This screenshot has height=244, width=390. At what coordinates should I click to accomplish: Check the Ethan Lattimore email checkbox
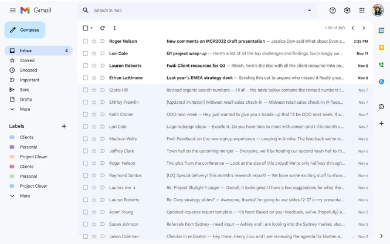click(x=85, y=77)
